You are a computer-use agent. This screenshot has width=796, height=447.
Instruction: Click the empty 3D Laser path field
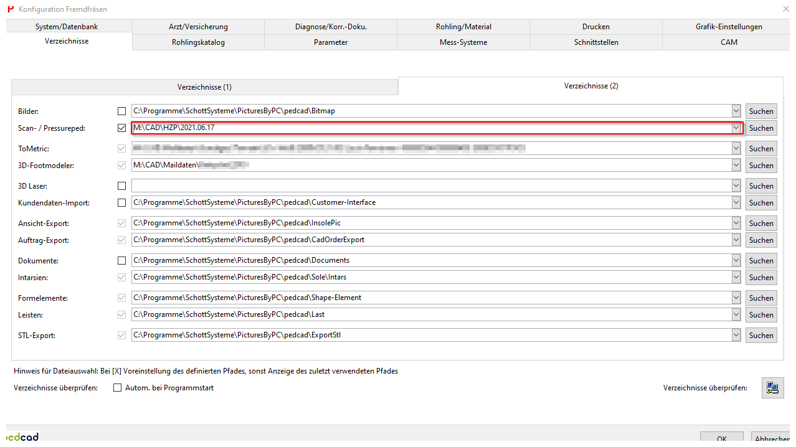tap(430, 186)
